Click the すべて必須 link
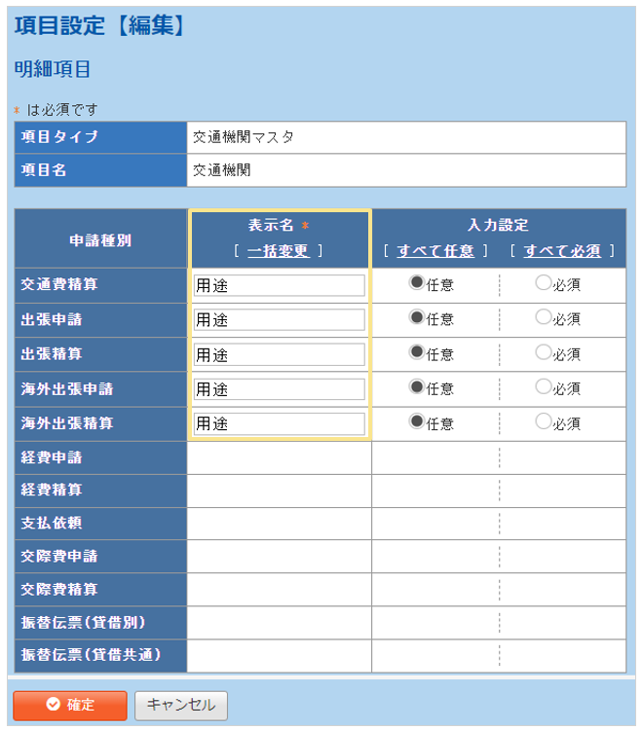Screen dimensions: 642x730 (x=561, y=251)
